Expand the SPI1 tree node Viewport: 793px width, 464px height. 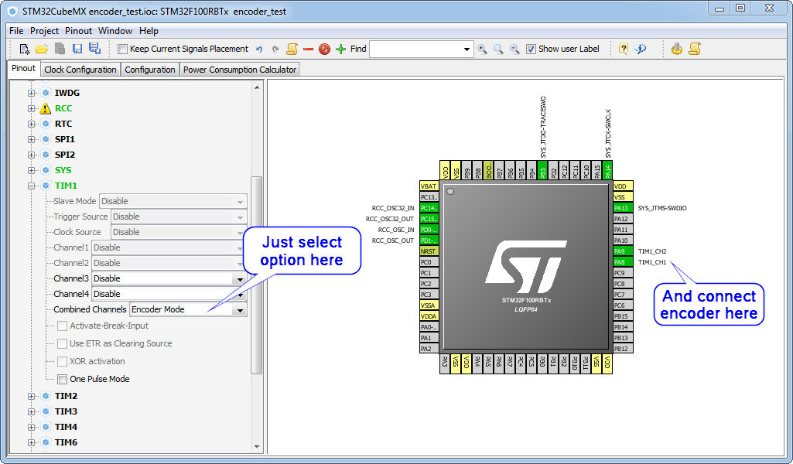[x=32, y=139]
